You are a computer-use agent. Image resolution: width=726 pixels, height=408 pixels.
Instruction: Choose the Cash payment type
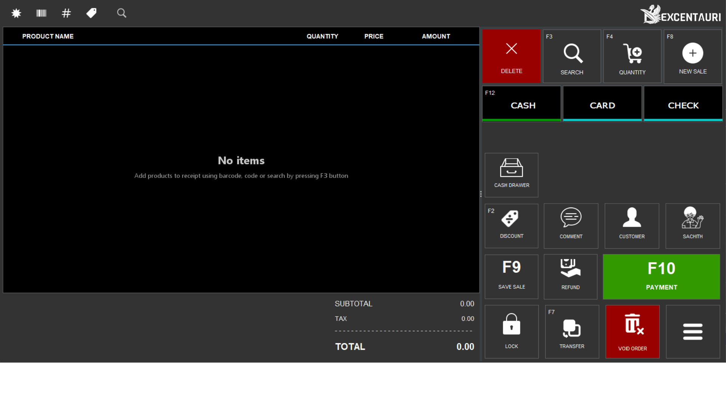(x=521, y=104)
